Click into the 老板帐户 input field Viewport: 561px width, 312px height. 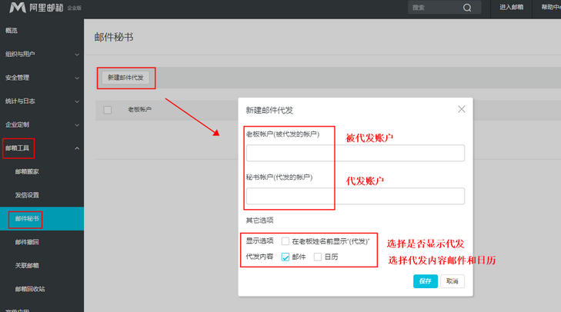[x=356, y=153]
